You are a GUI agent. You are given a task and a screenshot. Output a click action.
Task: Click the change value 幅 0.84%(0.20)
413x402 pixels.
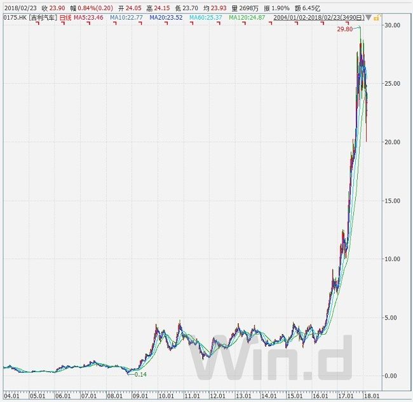(x=91, y=8)
